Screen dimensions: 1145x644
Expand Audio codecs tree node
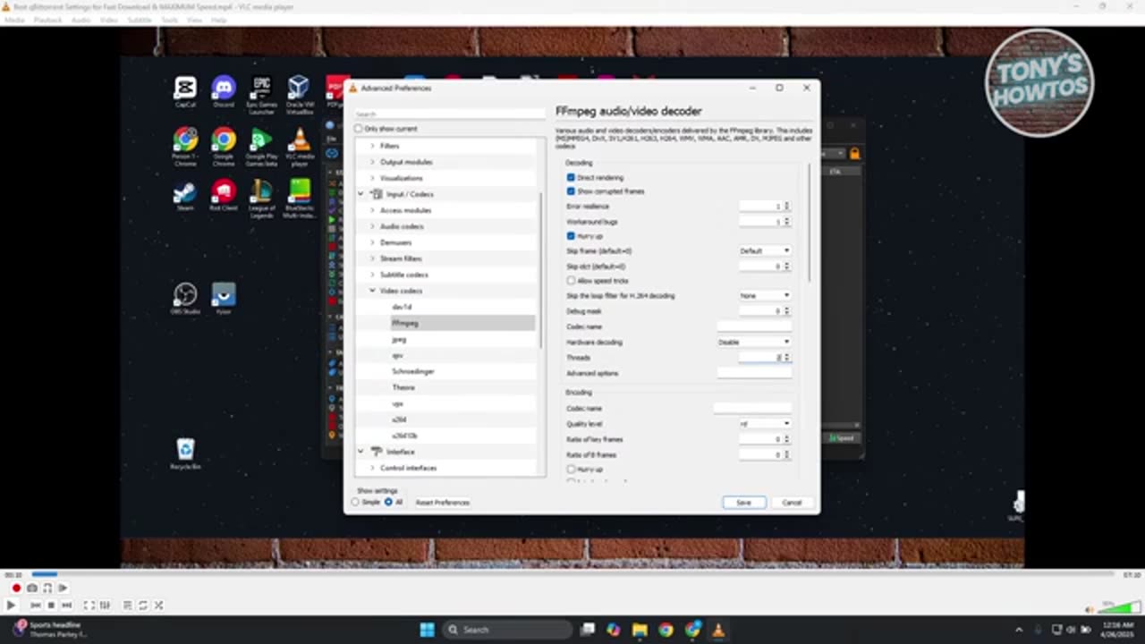(x=372, y=226)
